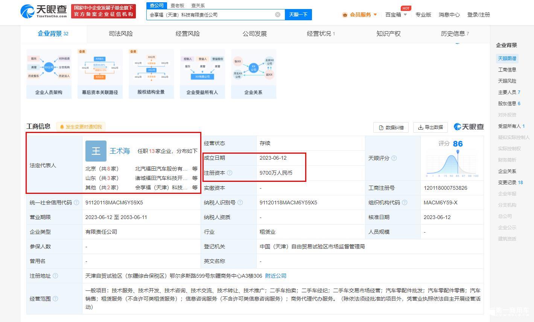The width and height of the screenshot is (534, 322).
Task: Click the registration number 120118000753826
Action: (445, 188)
